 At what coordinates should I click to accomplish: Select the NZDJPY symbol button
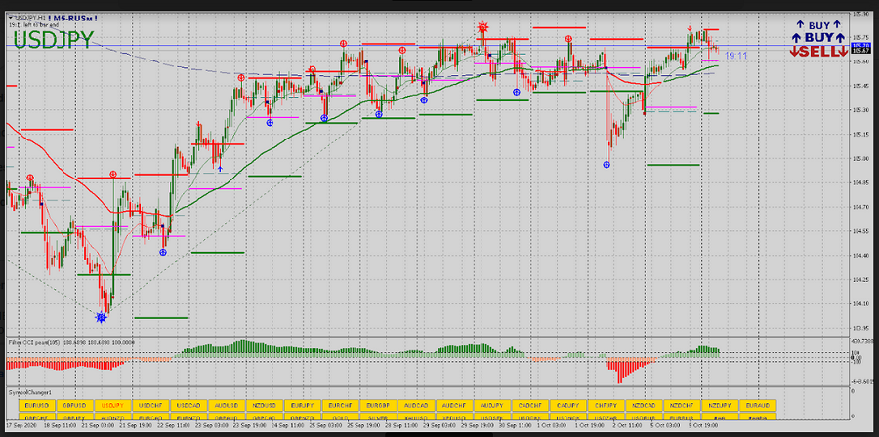point(720,404)
